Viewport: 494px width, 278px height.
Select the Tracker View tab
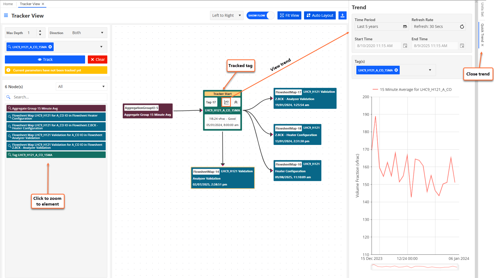tap(30, 4)
